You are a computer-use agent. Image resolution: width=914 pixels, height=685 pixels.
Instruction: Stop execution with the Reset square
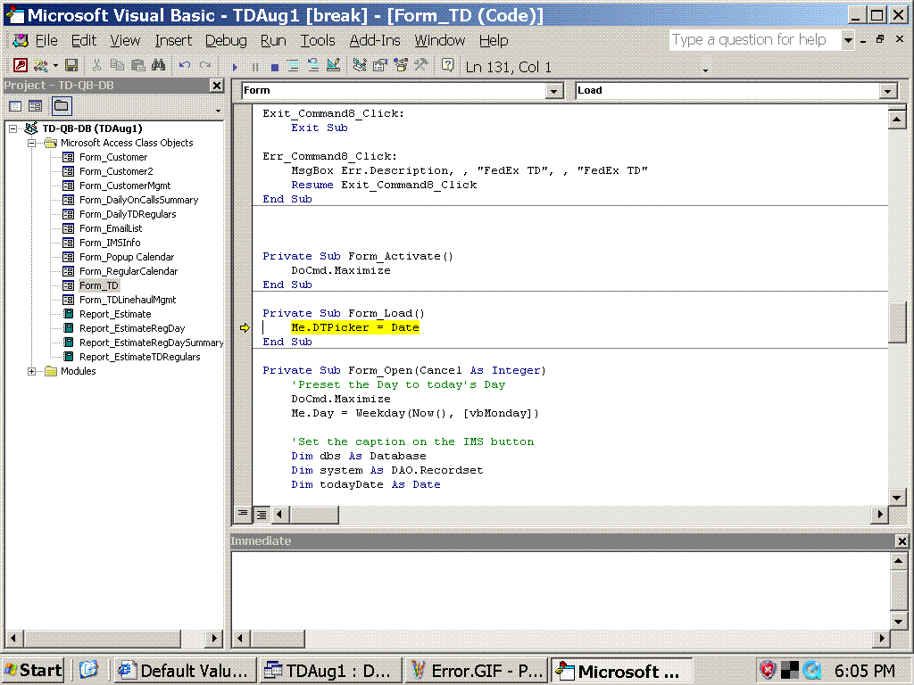click(275, 66)
